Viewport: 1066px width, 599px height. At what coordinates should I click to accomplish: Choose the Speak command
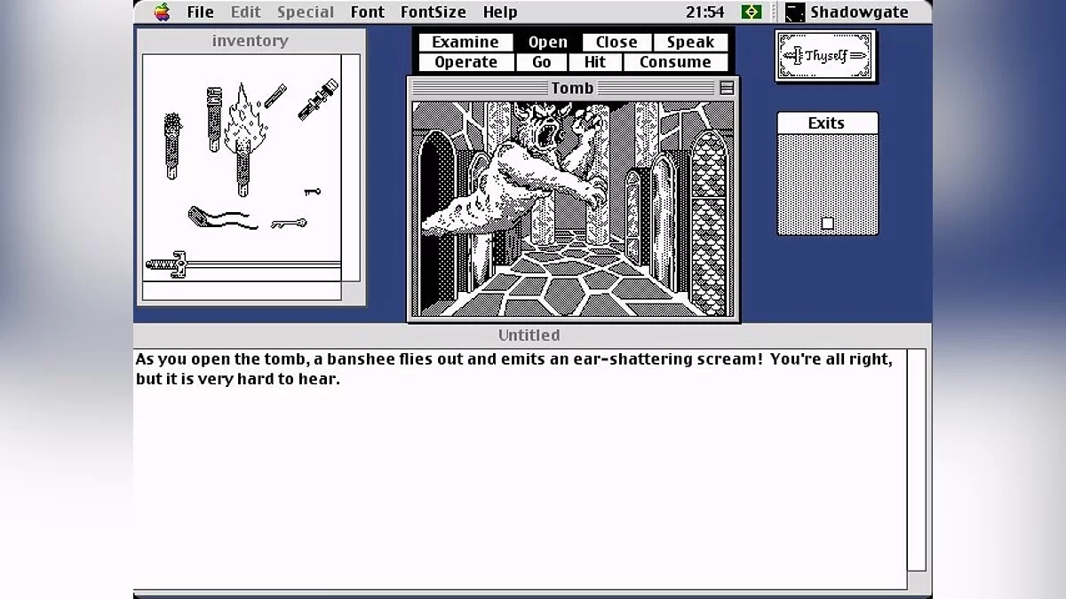690,43
